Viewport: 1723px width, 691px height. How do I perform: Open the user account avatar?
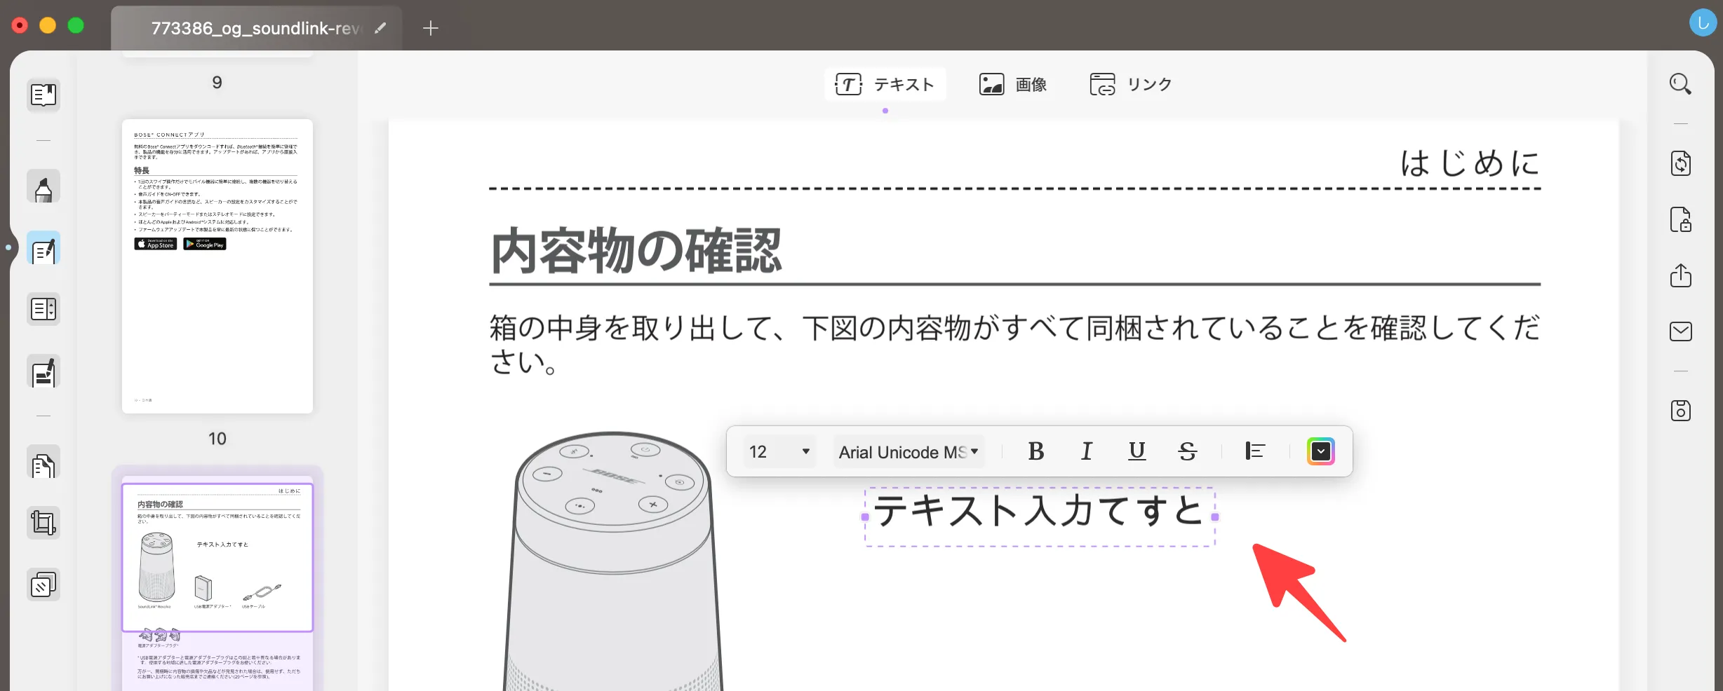pyautogui.click(x=1703, y=22)
